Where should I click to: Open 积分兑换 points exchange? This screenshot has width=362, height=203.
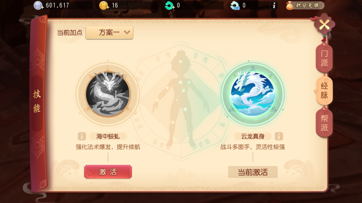[x=305, y=5]
